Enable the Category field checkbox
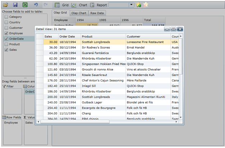Screen dimensions: 225x148 (x=6, y=17)
